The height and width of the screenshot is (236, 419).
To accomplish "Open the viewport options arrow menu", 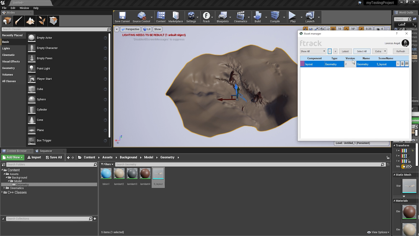I will click(x=117, y=29).
